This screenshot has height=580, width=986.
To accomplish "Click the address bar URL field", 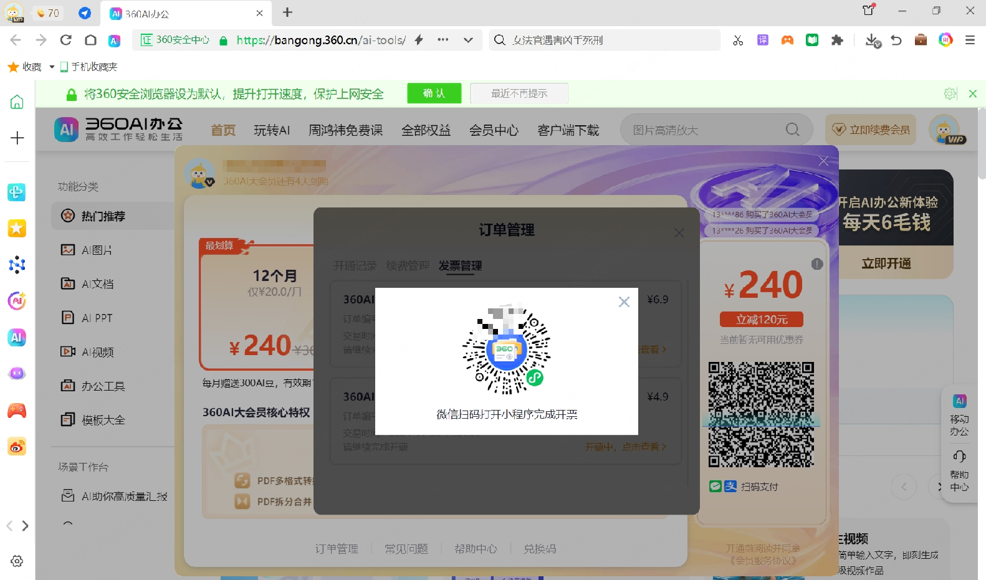I will (x=320, y=40).
